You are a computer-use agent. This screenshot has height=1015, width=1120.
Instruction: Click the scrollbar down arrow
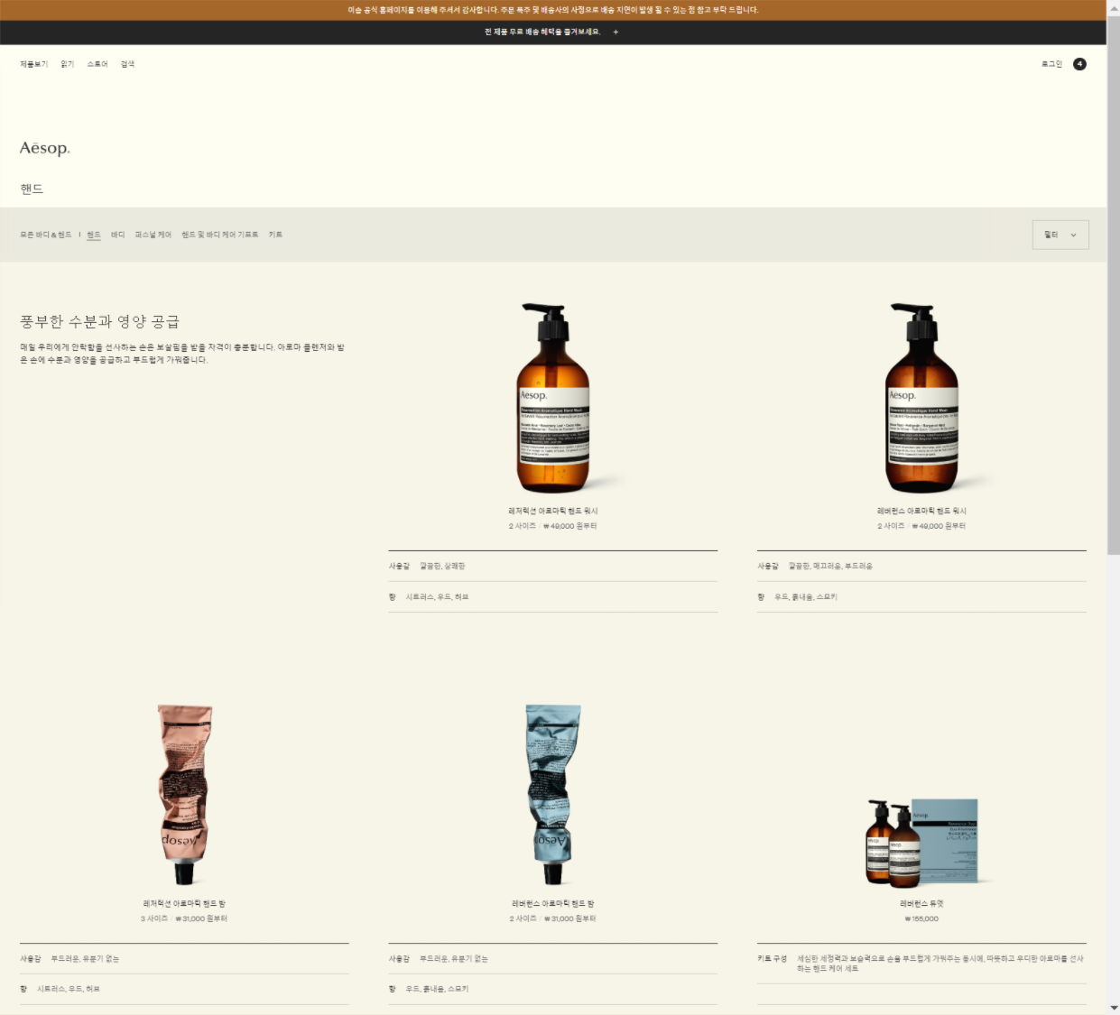[1113, 1008]
